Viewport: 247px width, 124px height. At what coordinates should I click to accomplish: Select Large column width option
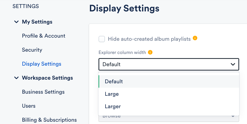point(112,94)
